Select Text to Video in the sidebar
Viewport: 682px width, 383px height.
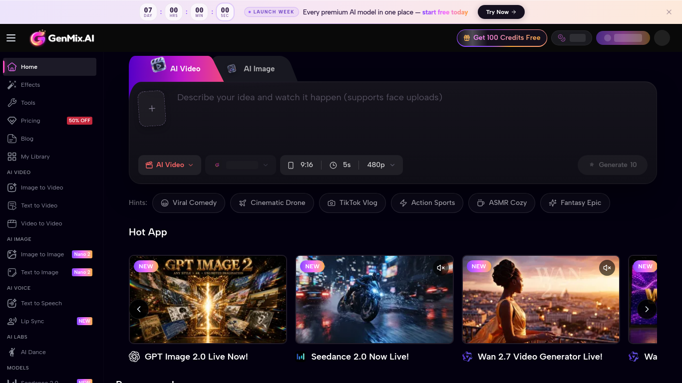tap(50, 205)
